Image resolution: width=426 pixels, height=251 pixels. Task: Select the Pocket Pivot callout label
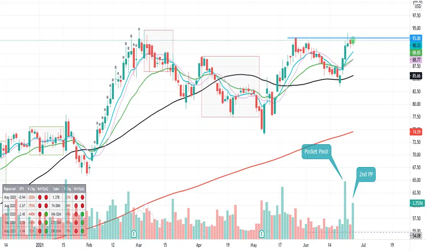point(316,152)
